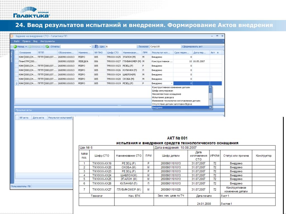Click the ЛЕБЕДКА cell in grid
Image resolution: width=286 pixels, height=214 pixels.
point(86,62)
